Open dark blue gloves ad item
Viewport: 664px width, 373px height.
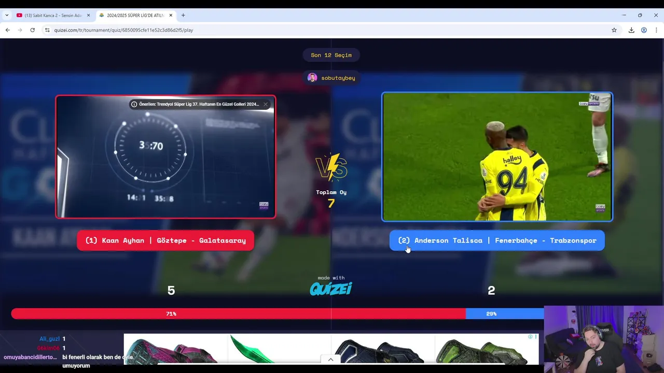(383, 350)
